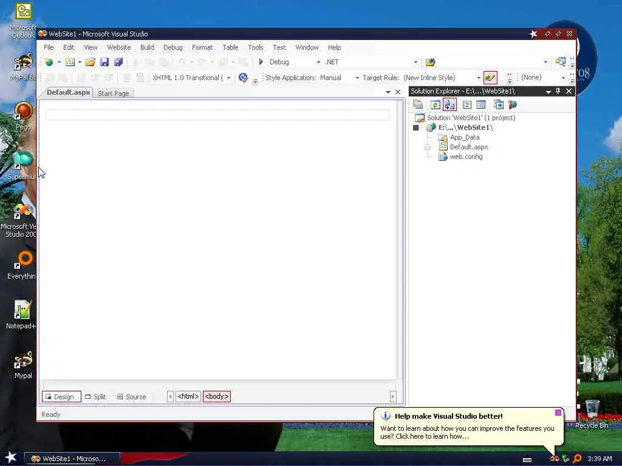Toggle the Nest Related Files icon in Solution Explorer
The image size is (622, 466).
point(449,104)
